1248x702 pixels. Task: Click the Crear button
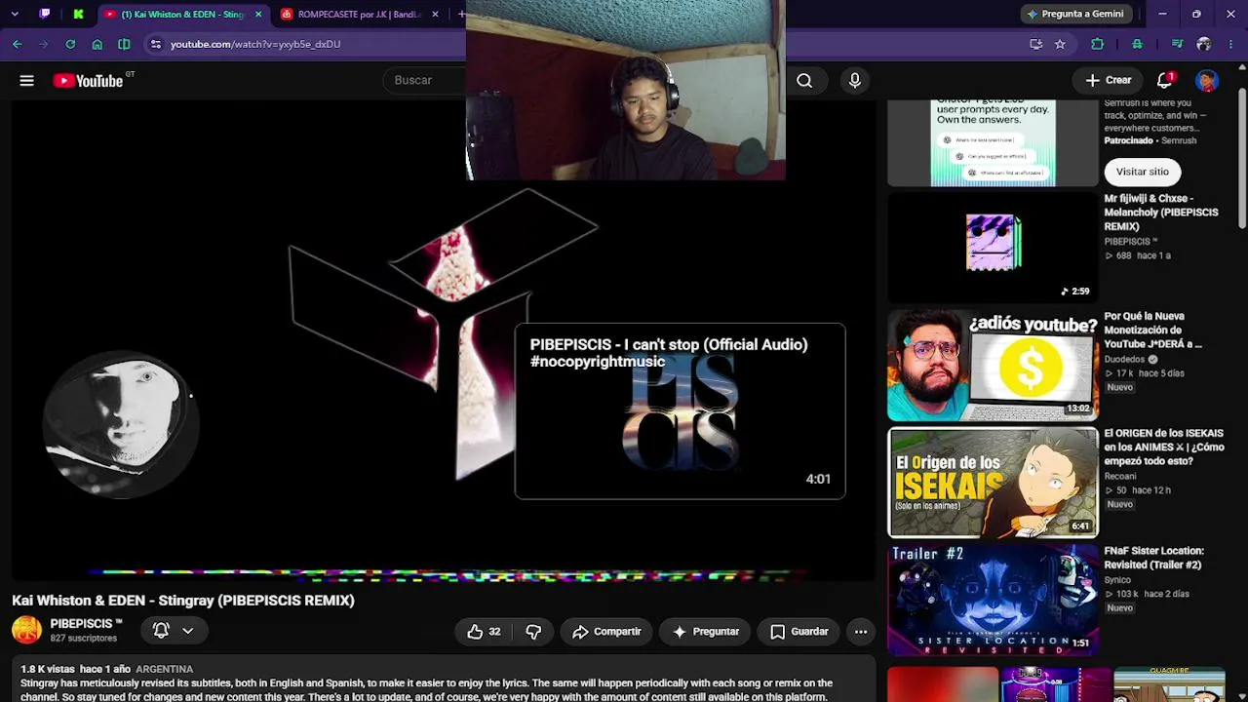(1109, 81)
